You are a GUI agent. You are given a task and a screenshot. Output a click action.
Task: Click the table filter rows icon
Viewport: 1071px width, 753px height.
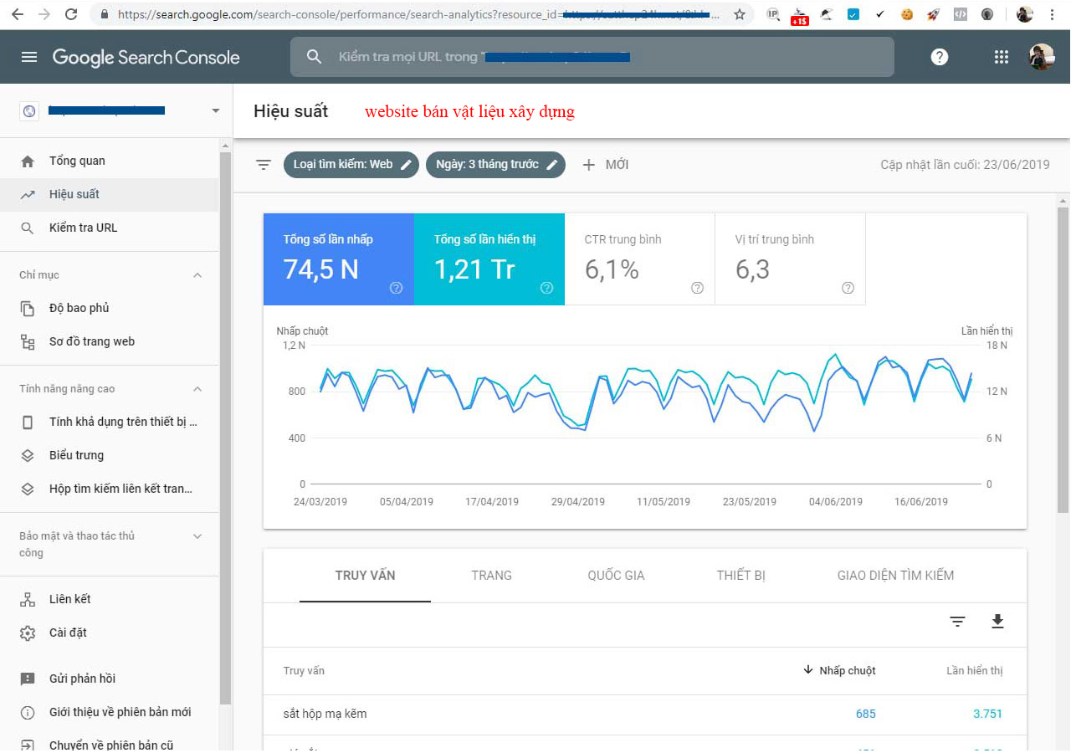957,621
